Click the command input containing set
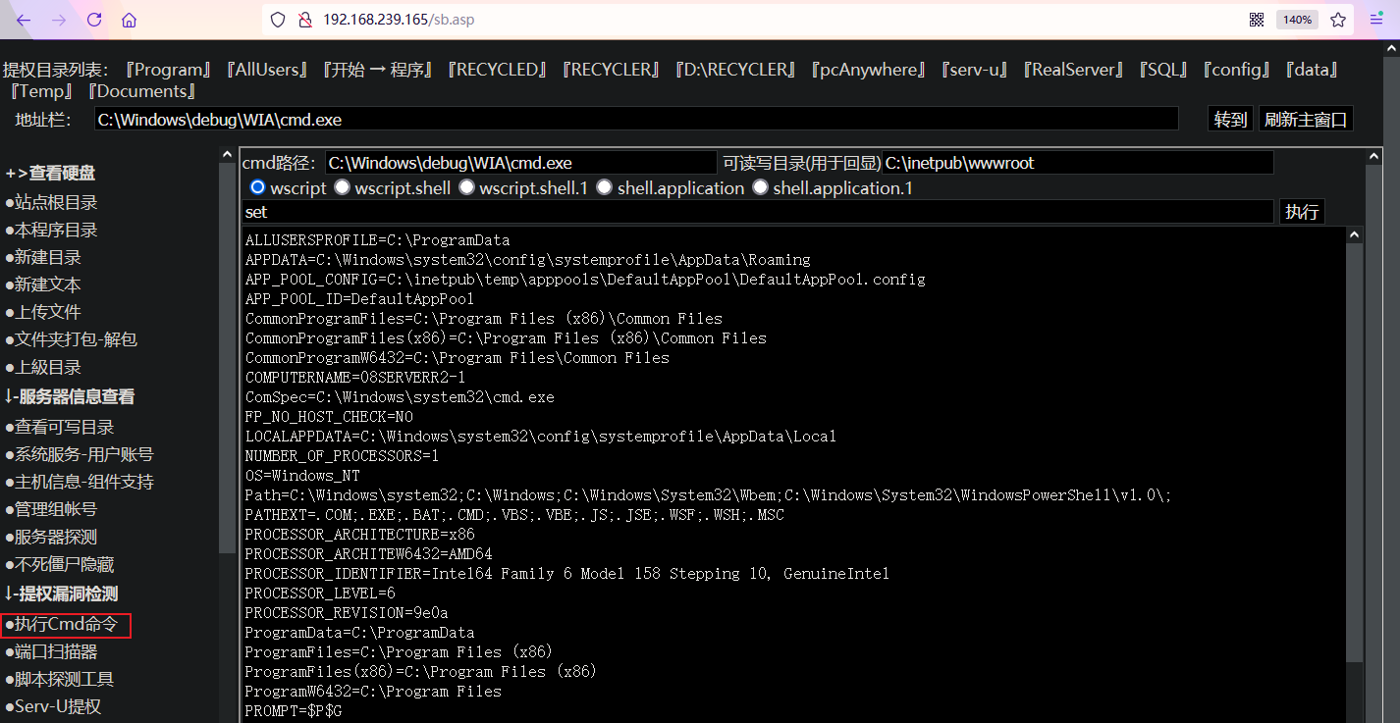The width and height of the screenshot is (1400, 723). (x=758, y=212)
